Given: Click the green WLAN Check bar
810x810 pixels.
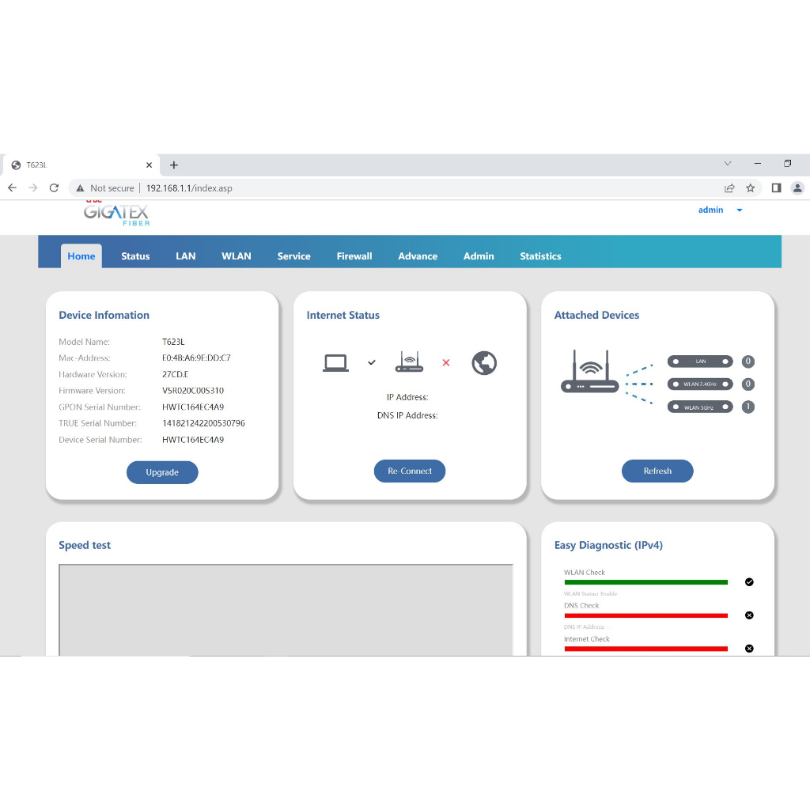Looking at the screenshot, I should (645, 582).
